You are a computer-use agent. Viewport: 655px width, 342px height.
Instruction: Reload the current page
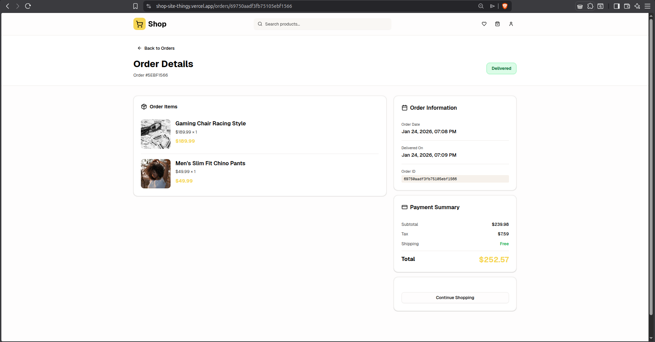(x=28, y=6)
